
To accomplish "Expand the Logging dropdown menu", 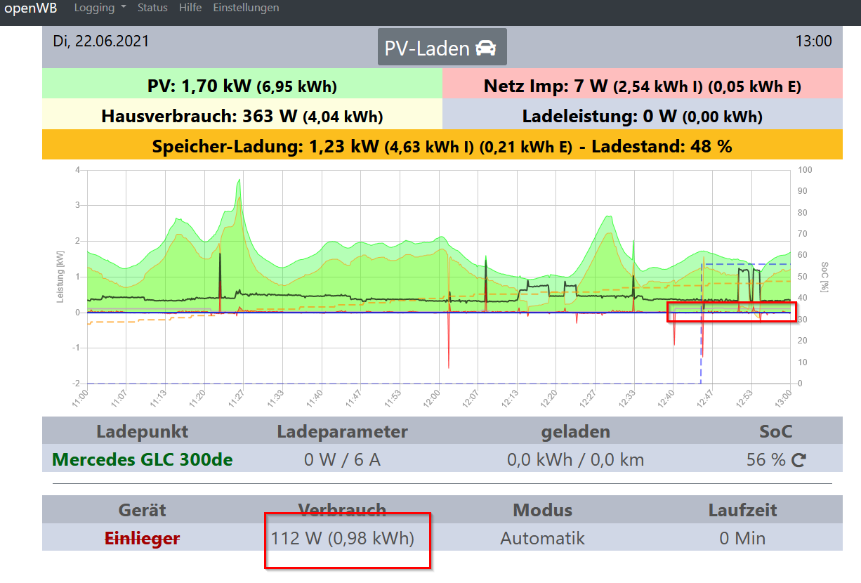I will coord(100,8).
